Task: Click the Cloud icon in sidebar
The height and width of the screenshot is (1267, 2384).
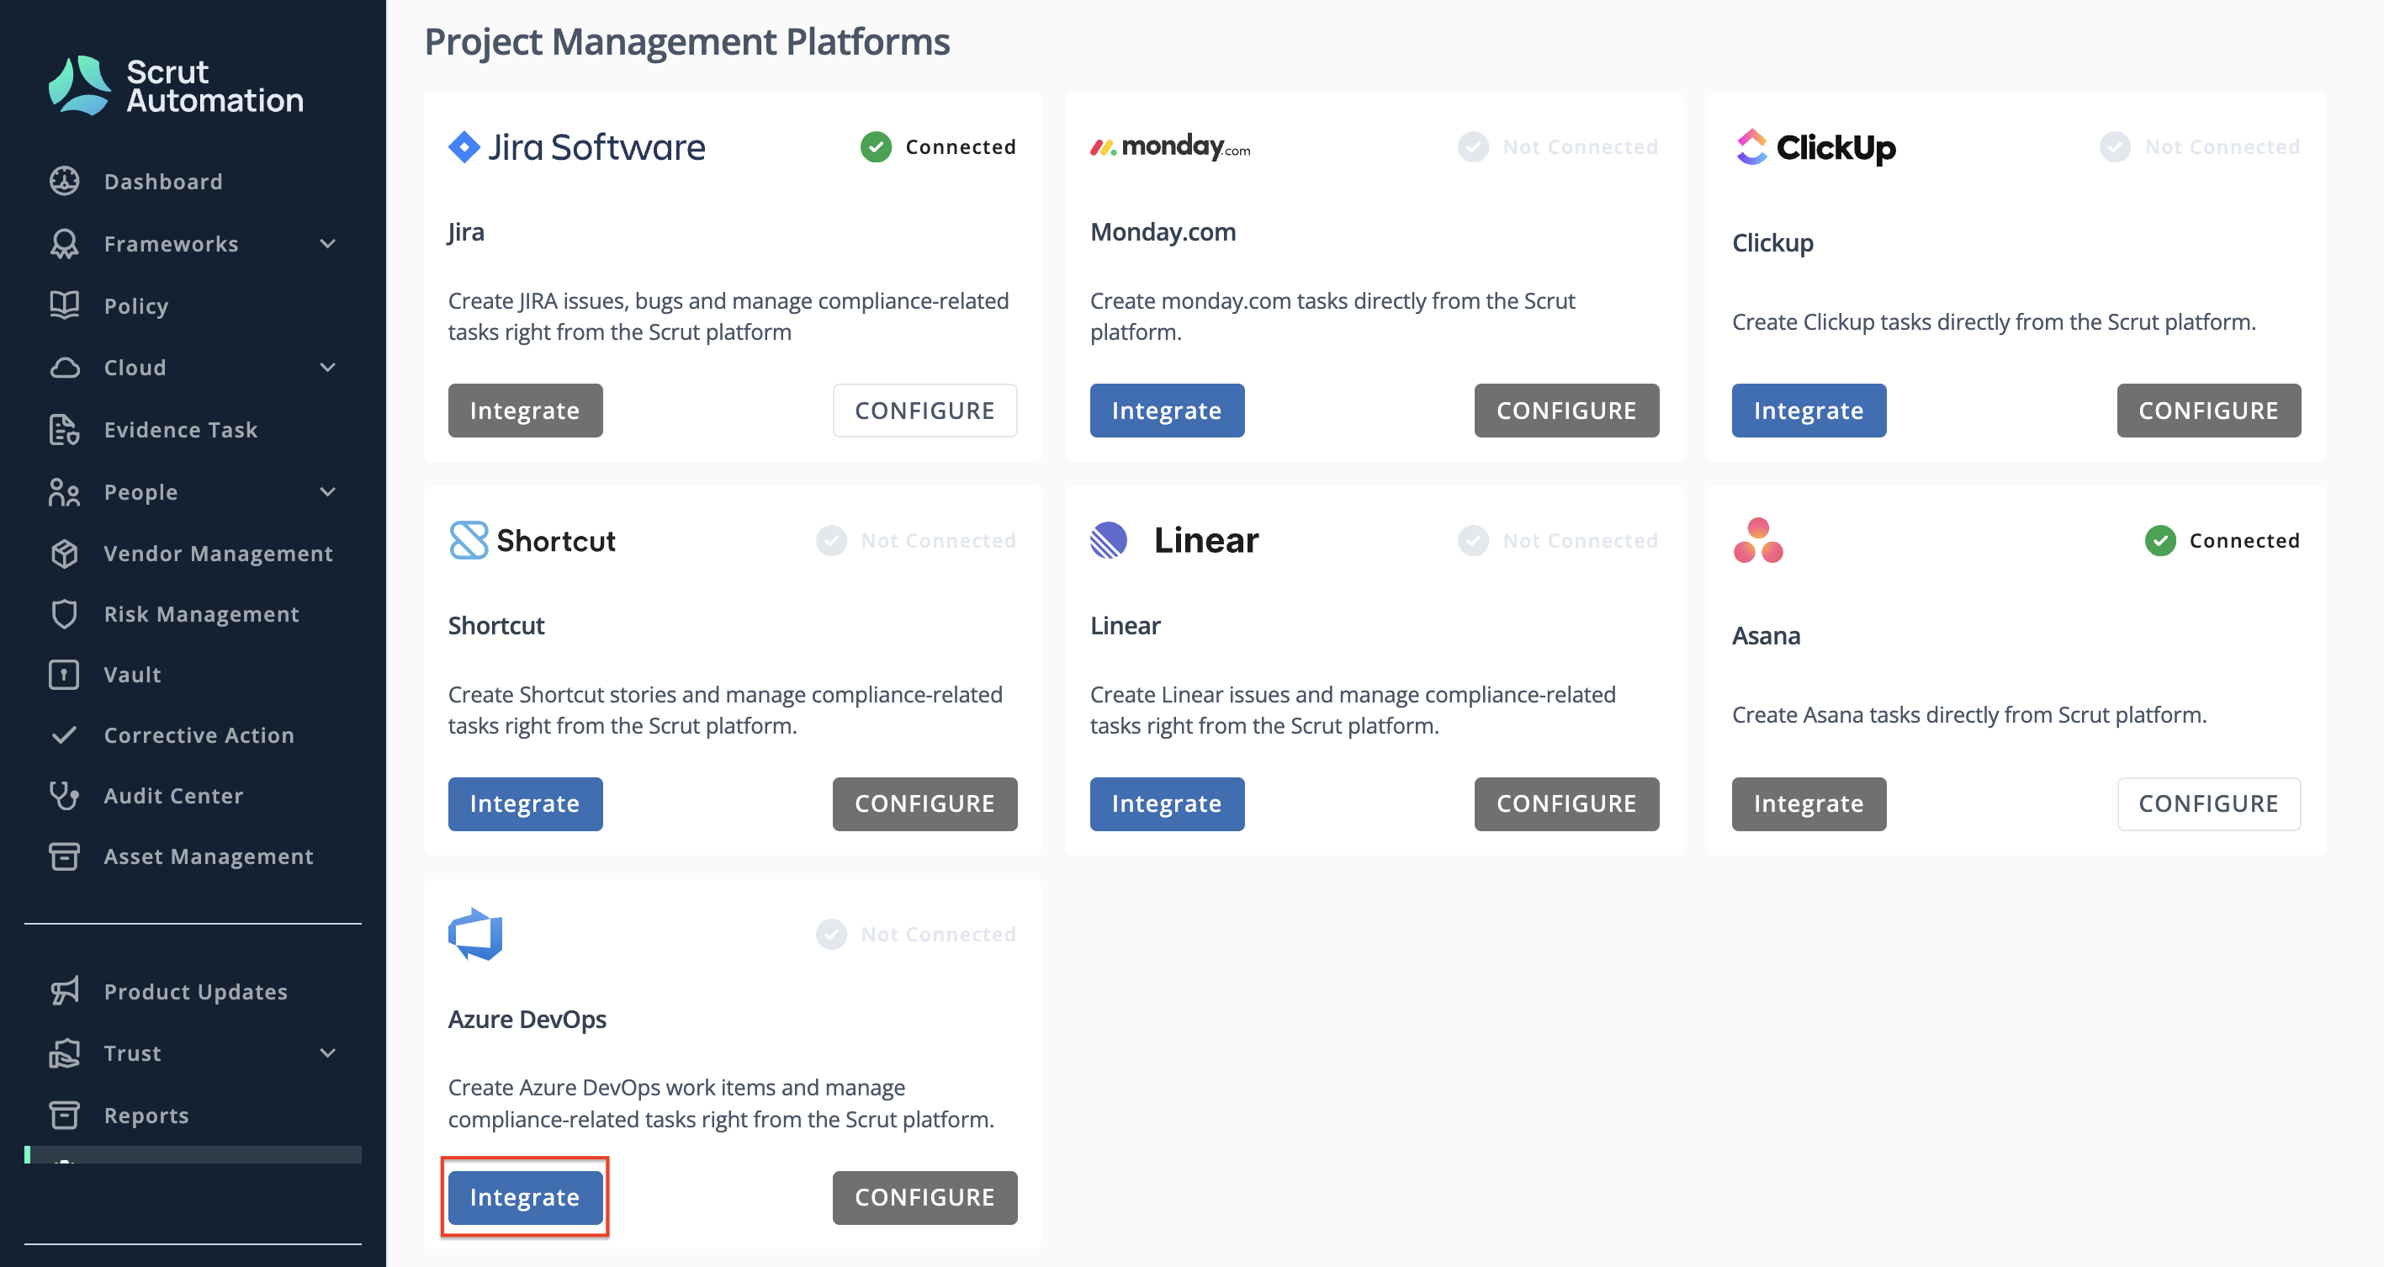Action: pos(64,368)
